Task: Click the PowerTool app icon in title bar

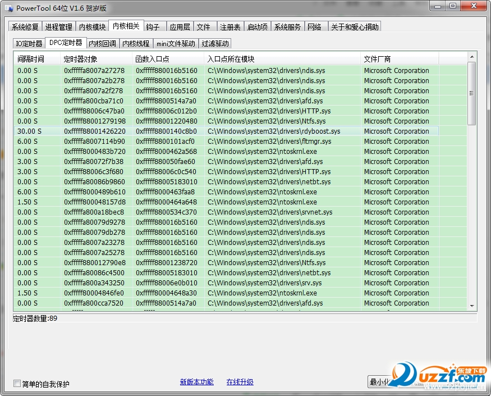Action: [x=9, y=8]
